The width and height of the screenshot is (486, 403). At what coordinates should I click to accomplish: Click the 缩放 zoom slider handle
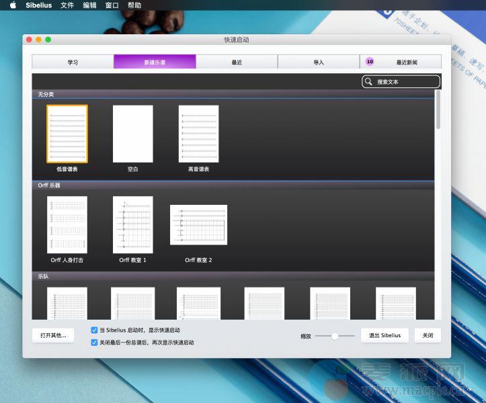pos(335,336)
